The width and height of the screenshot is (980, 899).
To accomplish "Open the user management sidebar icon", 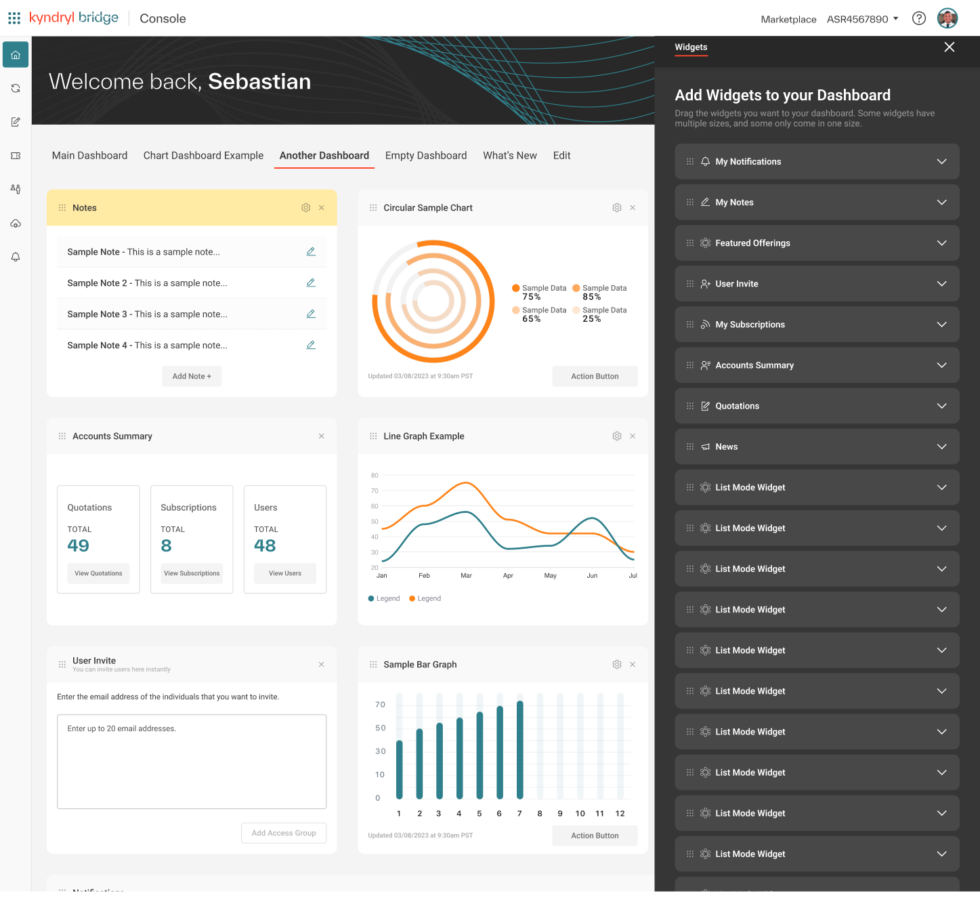I will tap(16, 189).
